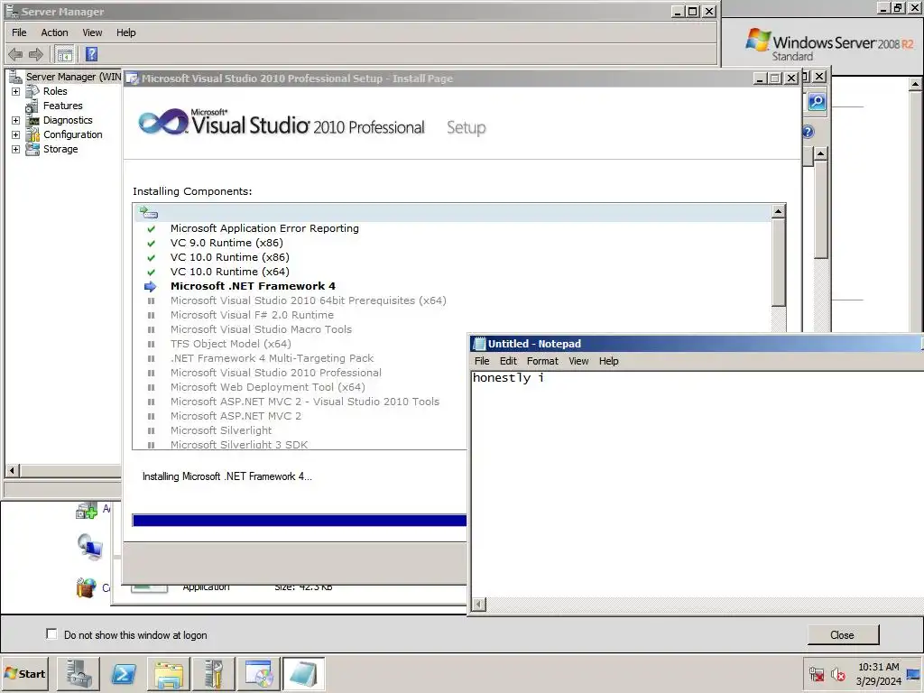Click the Forward arrow in Server Manager toolbar
The image size is (924, 693).
point(36,55)
